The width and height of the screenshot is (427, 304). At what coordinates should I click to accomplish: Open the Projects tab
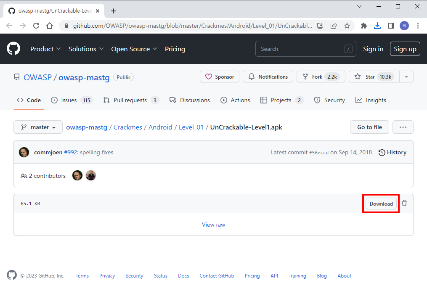[x=282, y=100]
